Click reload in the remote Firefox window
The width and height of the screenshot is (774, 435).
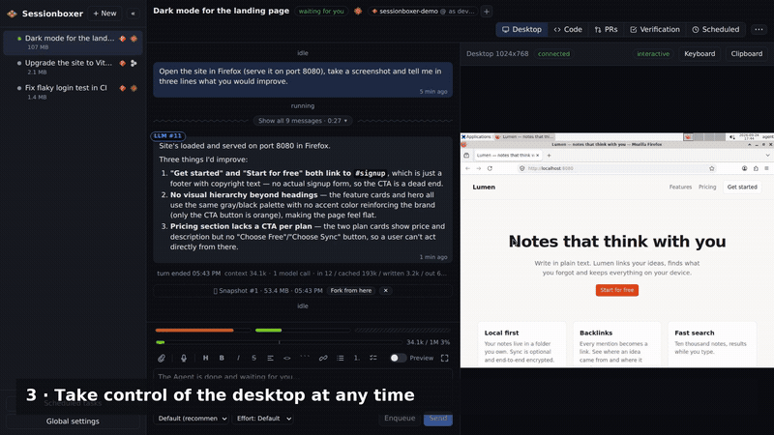coord(490,168)
